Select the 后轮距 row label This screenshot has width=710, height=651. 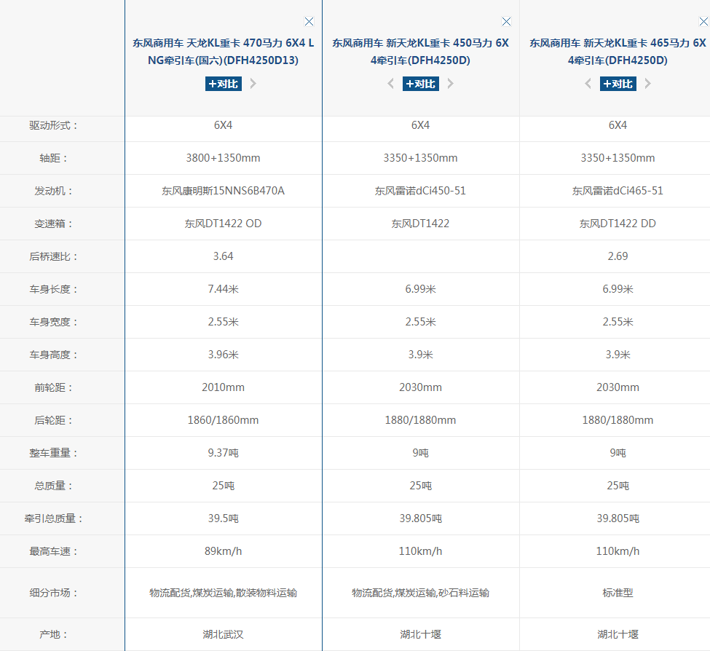(x=53, y=420)
